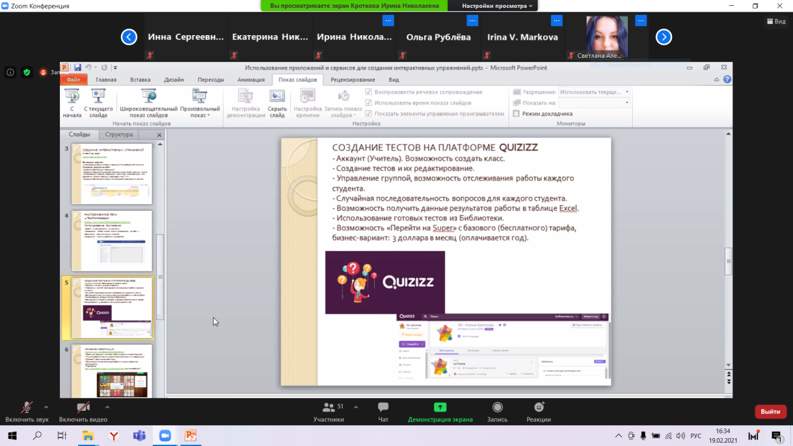This screenshot has height=446, width=793.
Task: Open the Показать на combo box
Action: (x=595, y=103)
